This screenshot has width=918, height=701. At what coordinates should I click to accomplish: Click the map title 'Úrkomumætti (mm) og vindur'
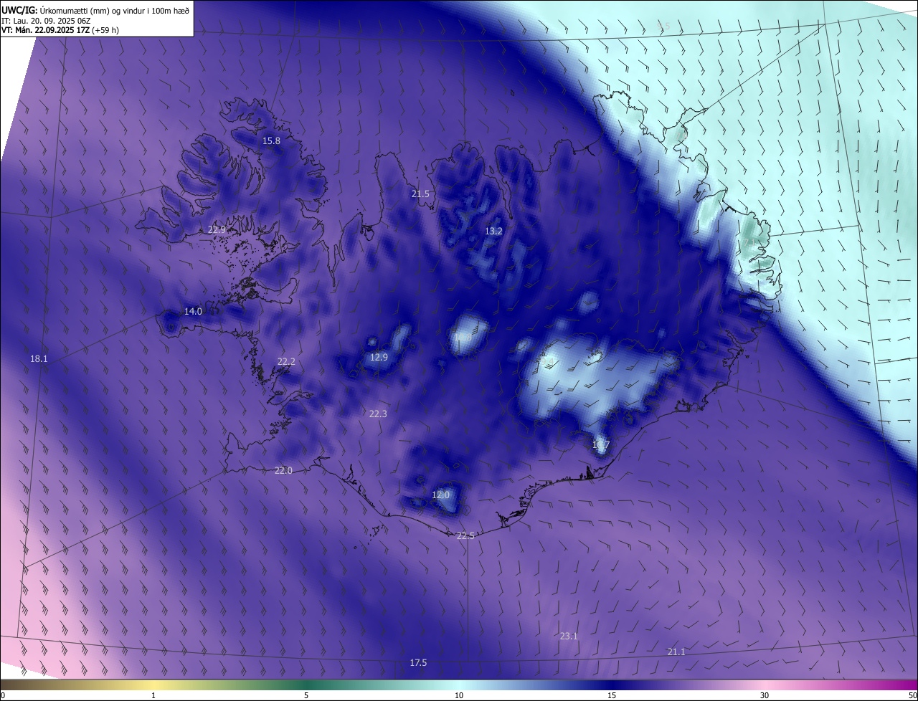[91, 9]
